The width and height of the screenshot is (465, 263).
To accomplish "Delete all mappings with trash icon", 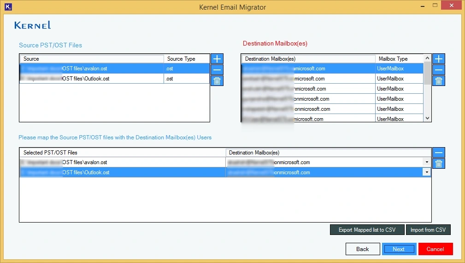I will click(439, 164).
